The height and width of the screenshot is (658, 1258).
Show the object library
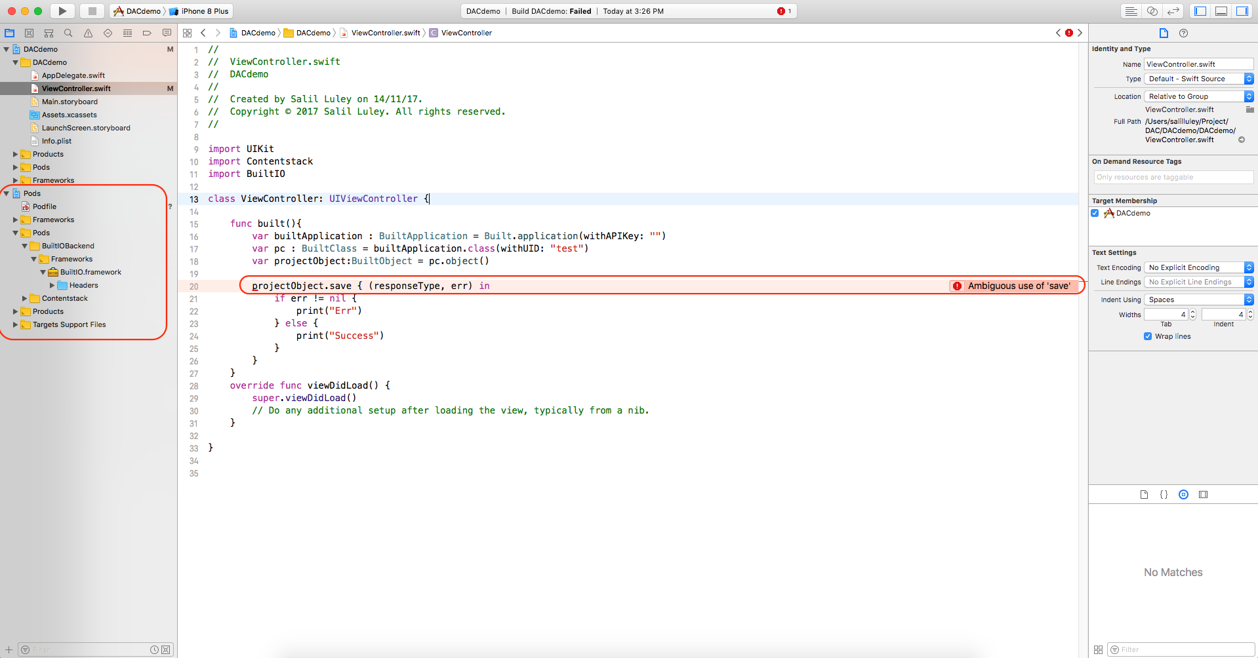coord(1183,495)
